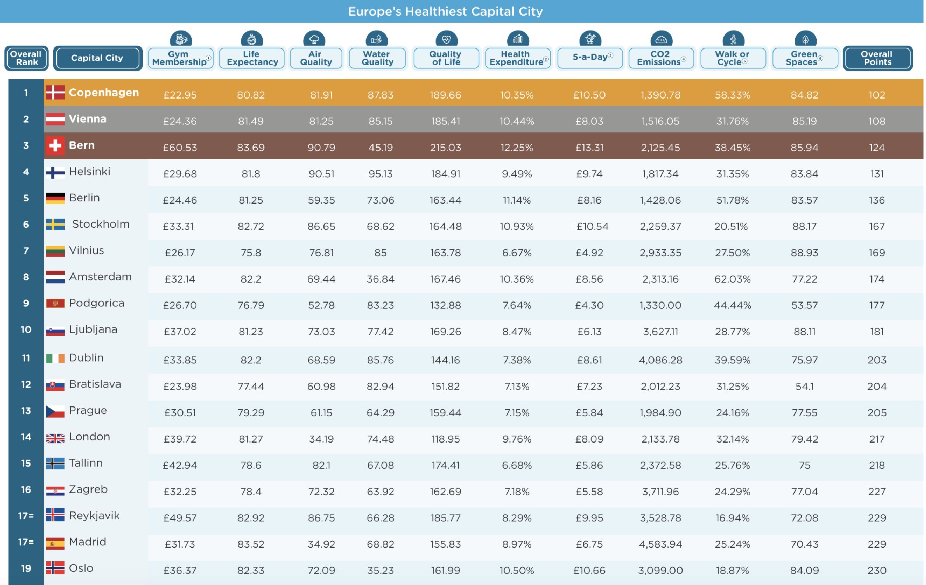Click the CO2 Emissions cloud icon

tap(661, 40)
